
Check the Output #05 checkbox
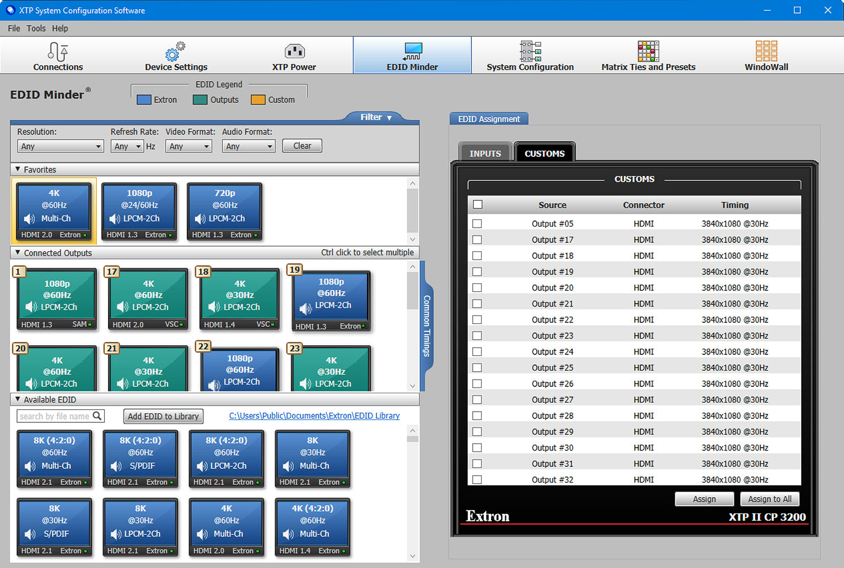pyautogui.click(x=477, y=224)
